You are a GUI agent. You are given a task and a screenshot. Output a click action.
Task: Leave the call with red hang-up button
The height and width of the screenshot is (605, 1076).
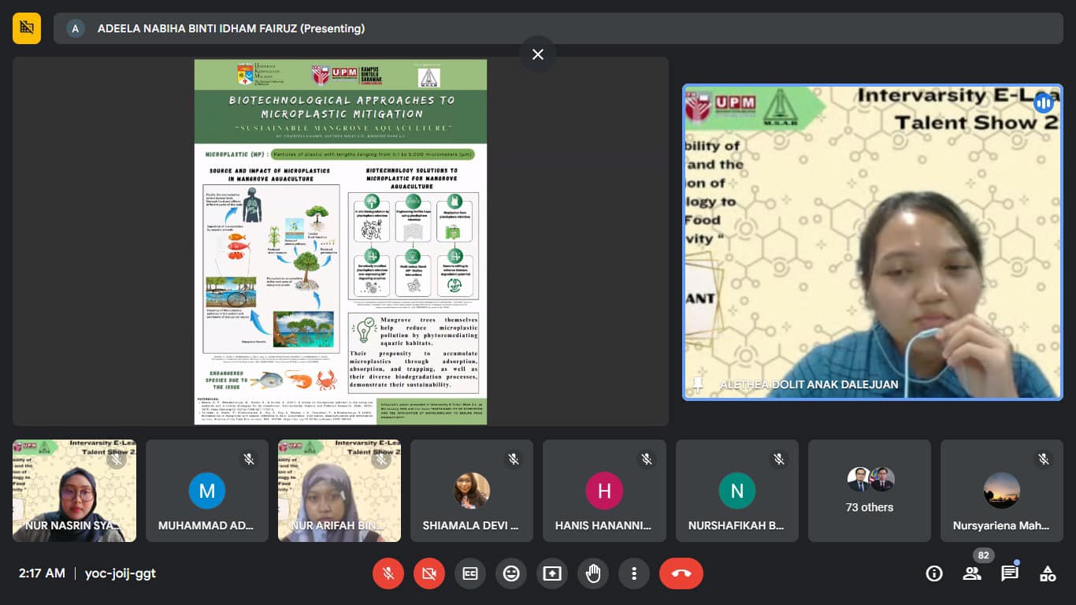point(681,573)
